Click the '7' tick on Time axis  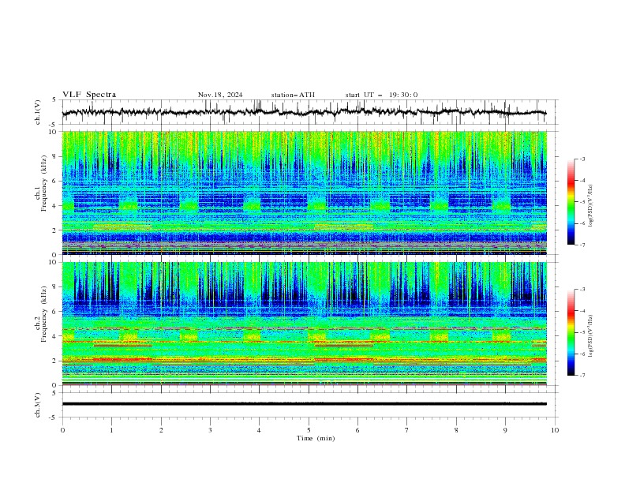(x=407, y=430)
